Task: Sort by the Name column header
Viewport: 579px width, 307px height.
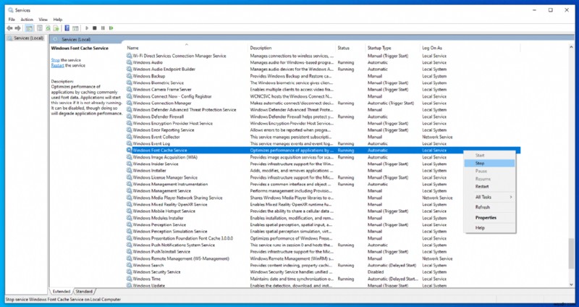Action: pos(187,48)
